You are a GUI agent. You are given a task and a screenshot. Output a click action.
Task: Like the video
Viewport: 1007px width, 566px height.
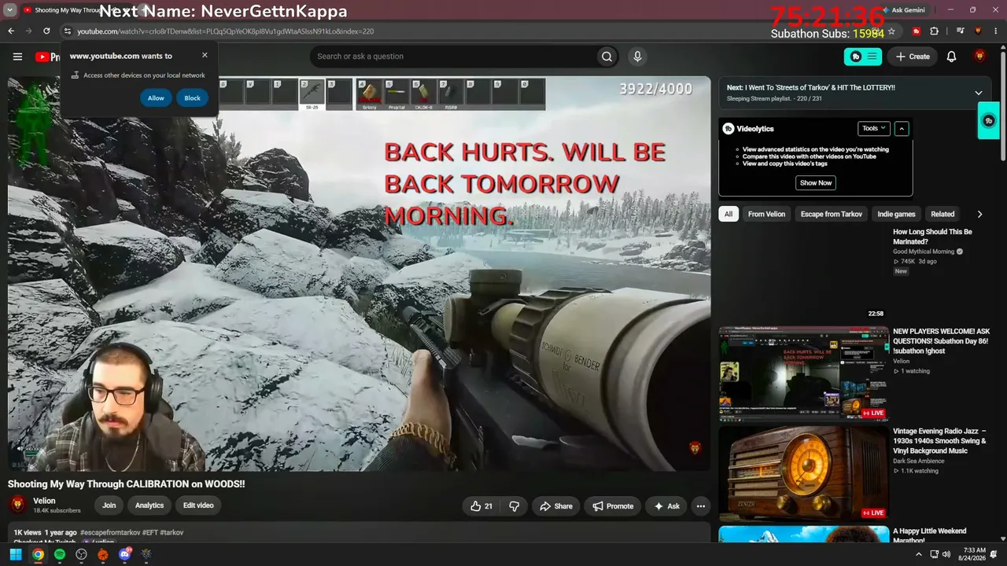[481, 506]
